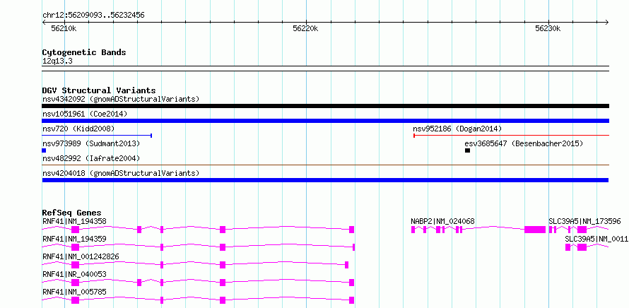Click the black esv3685647 variant block

coord(467,150)
